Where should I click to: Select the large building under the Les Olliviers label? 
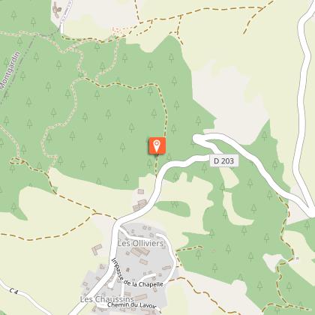coord(140,252)
